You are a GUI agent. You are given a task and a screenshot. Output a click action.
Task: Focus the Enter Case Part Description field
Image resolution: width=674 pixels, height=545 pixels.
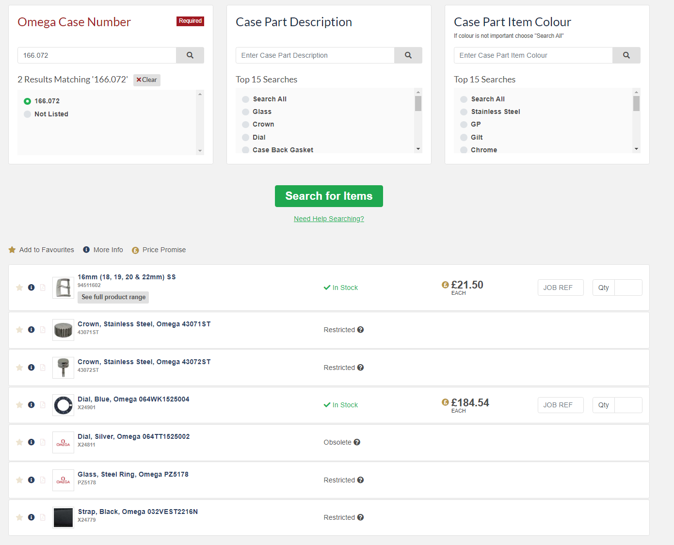point(315,55)
